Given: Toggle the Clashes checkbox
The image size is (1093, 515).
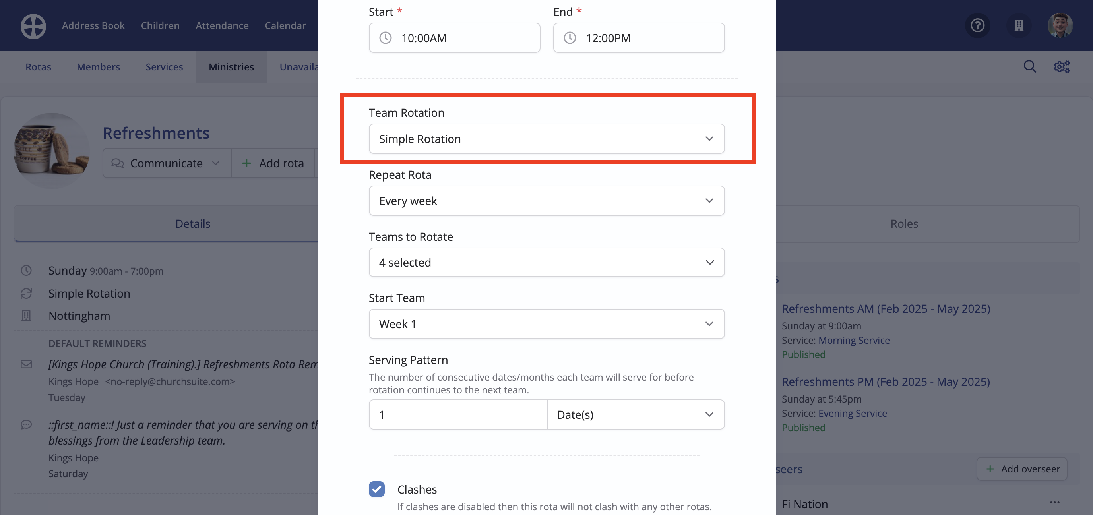Looking at the screenshot, I should click(376, 489).
